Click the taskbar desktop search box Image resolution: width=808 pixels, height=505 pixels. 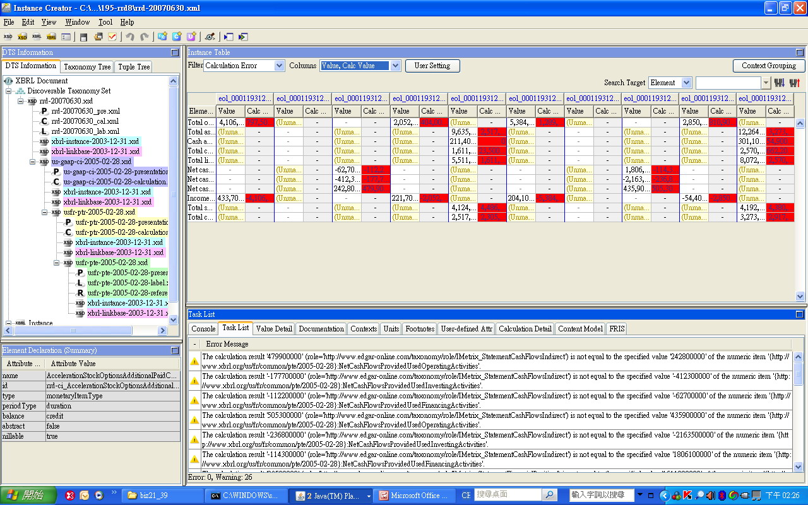click(x=508, y=495)
